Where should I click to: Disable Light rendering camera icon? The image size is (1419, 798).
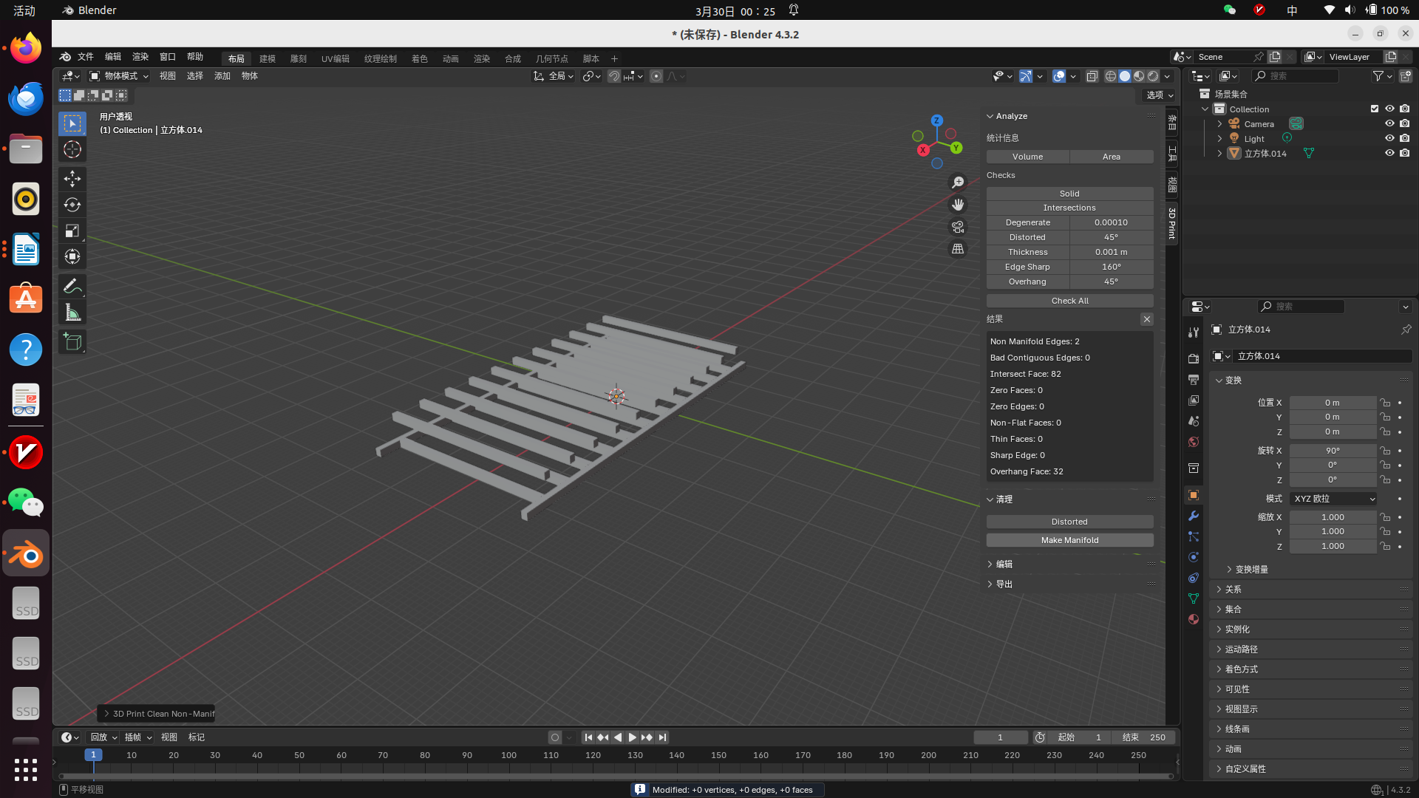point(1405,139)
